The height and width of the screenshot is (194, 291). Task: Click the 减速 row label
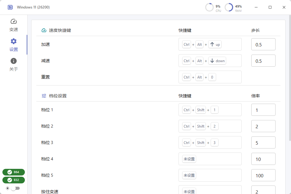45,61
